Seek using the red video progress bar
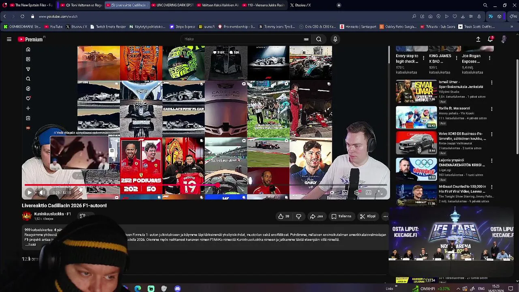Screen dimensions: 519x292 coord(206,186)
